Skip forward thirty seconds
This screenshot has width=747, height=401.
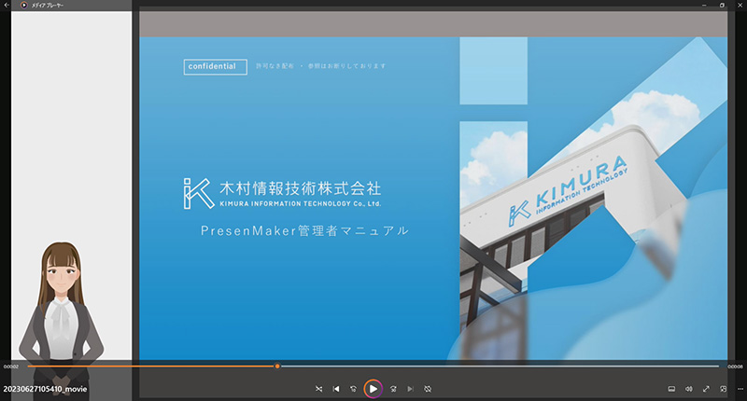[393, 388]
